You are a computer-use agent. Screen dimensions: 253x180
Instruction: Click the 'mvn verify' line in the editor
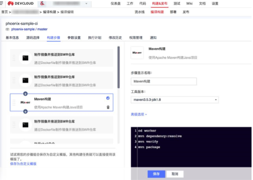pos(148,142)
